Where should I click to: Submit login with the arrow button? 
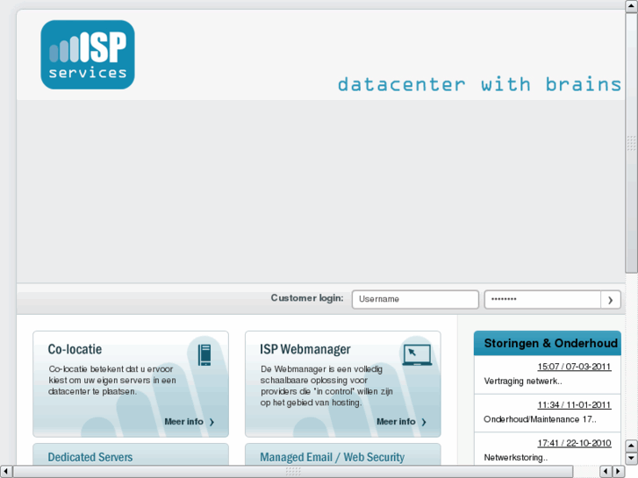(x=610, y=300)
